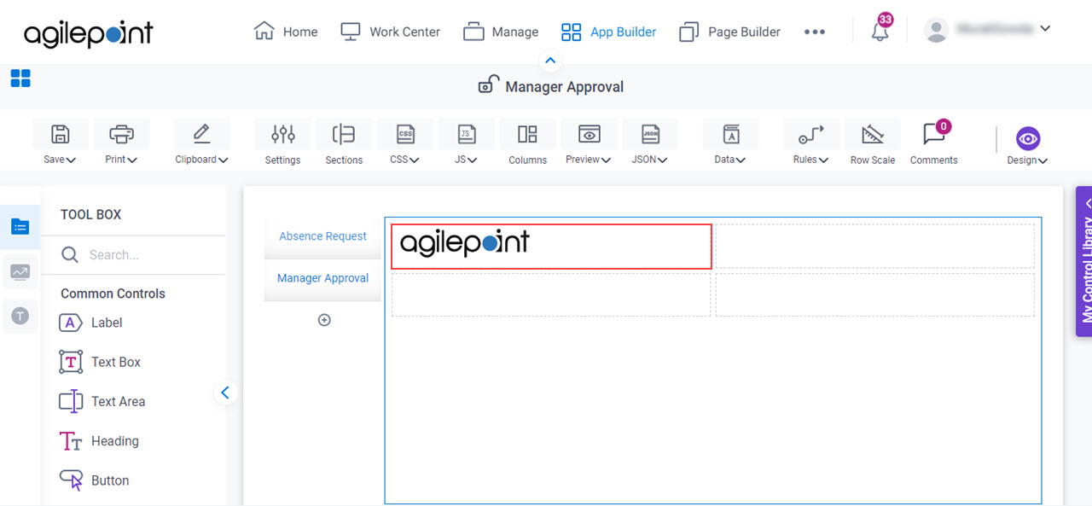
Task: Collapse the top navigation bar chevron
Action: pos(550,61)
